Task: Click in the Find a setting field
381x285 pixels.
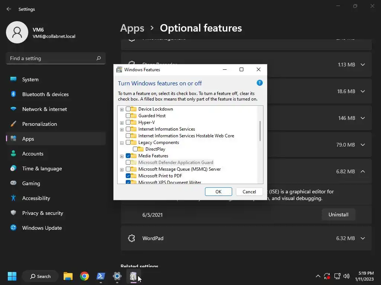Action: tap(56, 58)
